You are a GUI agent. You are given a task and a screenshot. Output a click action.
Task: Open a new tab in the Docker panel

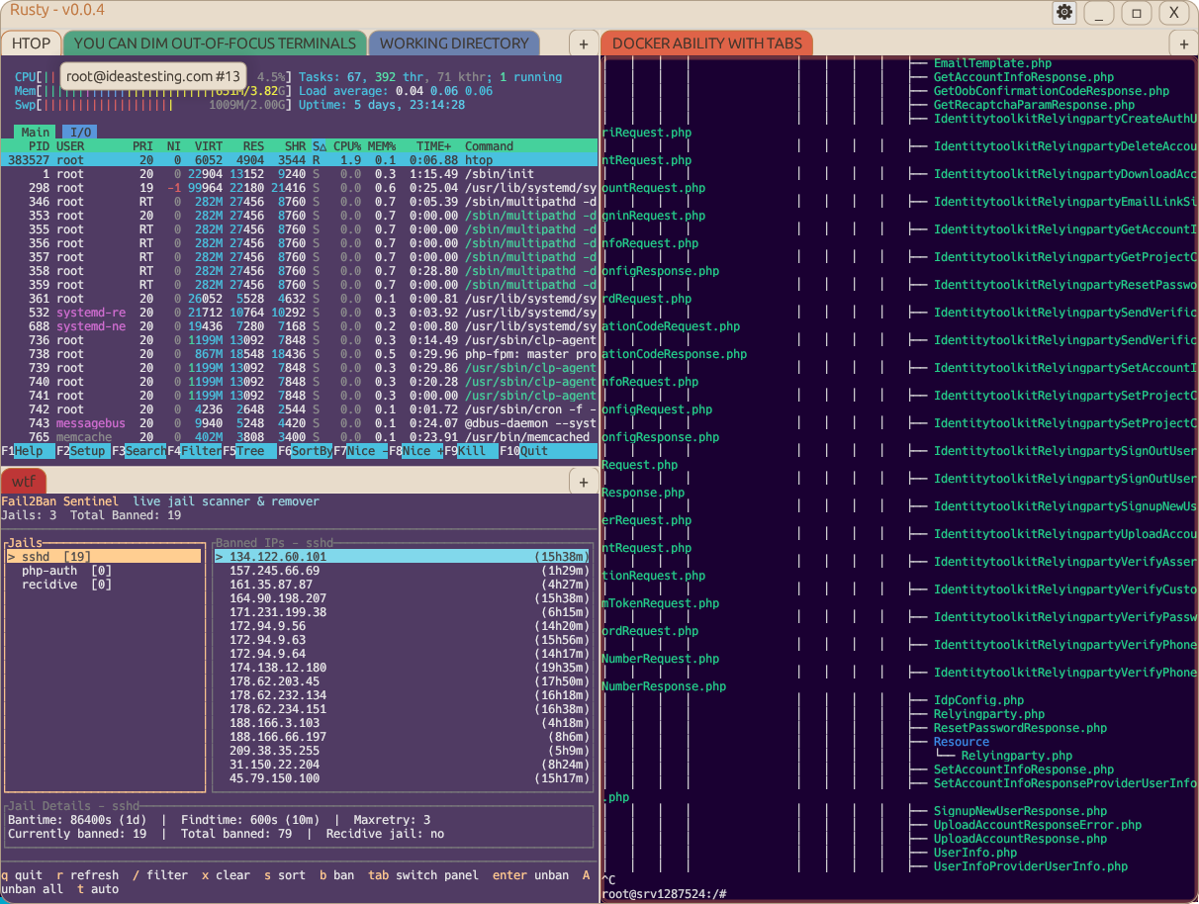(x=1183, y=44)
